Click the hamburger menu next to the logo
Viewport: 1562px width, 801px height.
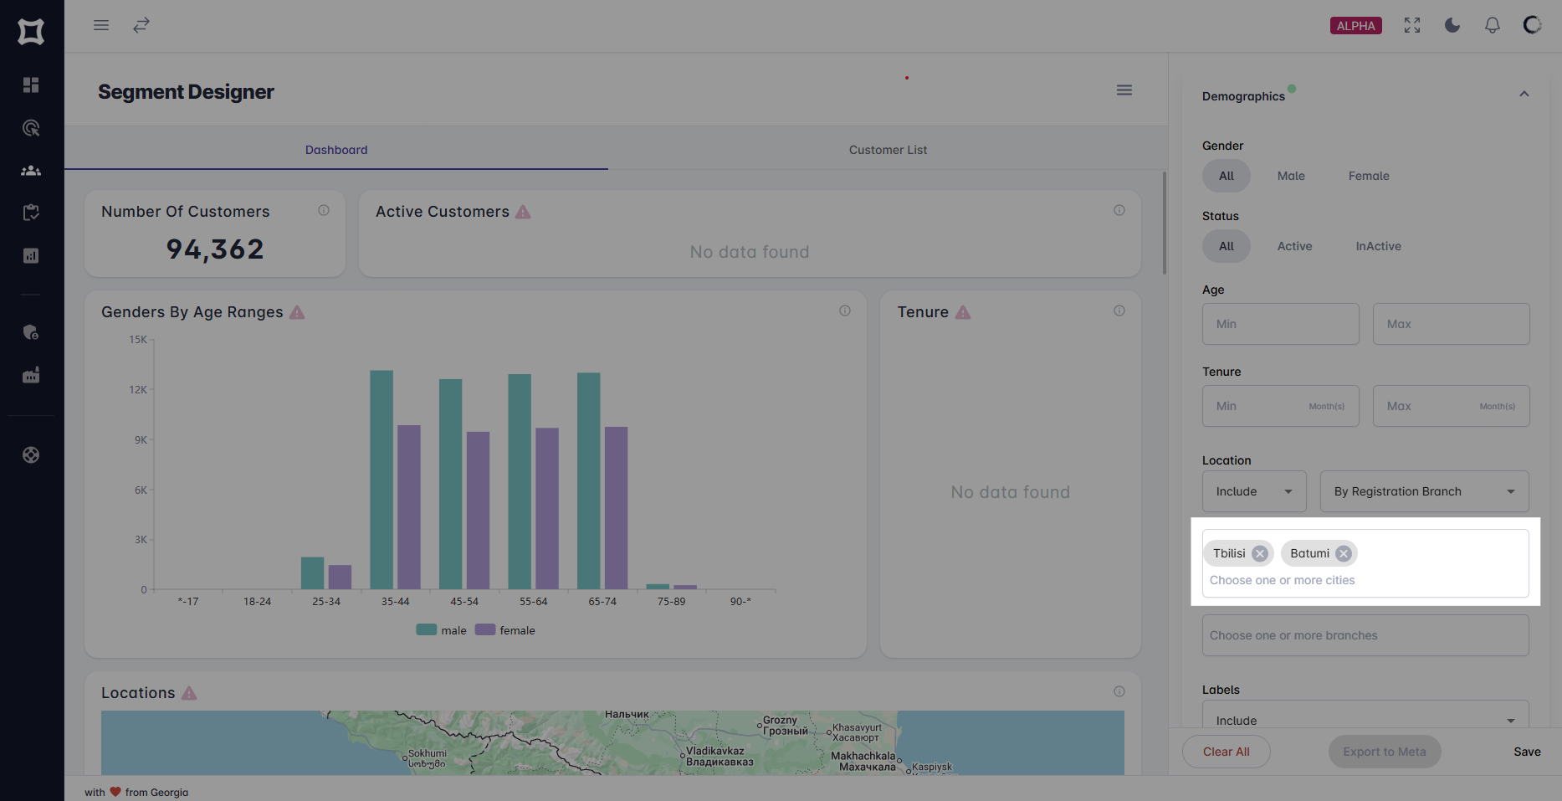tap(100, 24)
